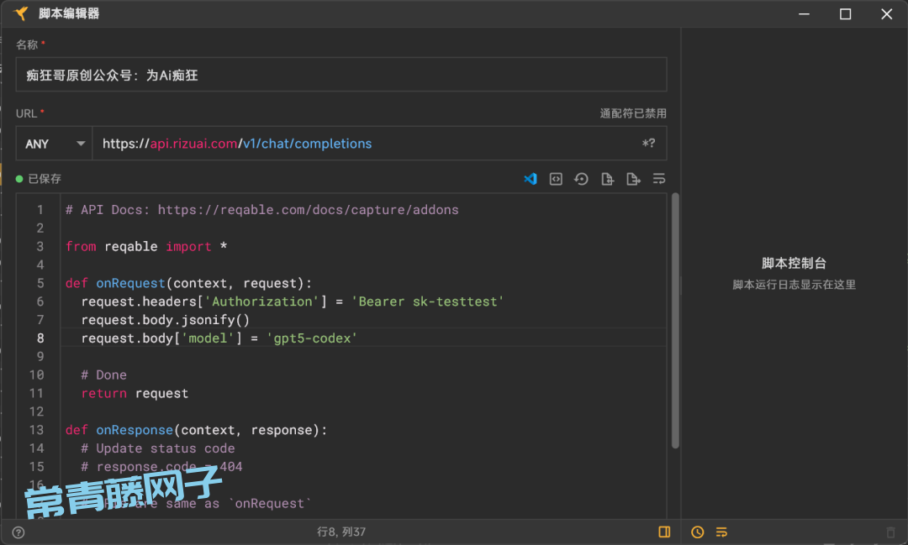
Task: Toggle the wildcard *? URL matching
Action: point(648,144)
